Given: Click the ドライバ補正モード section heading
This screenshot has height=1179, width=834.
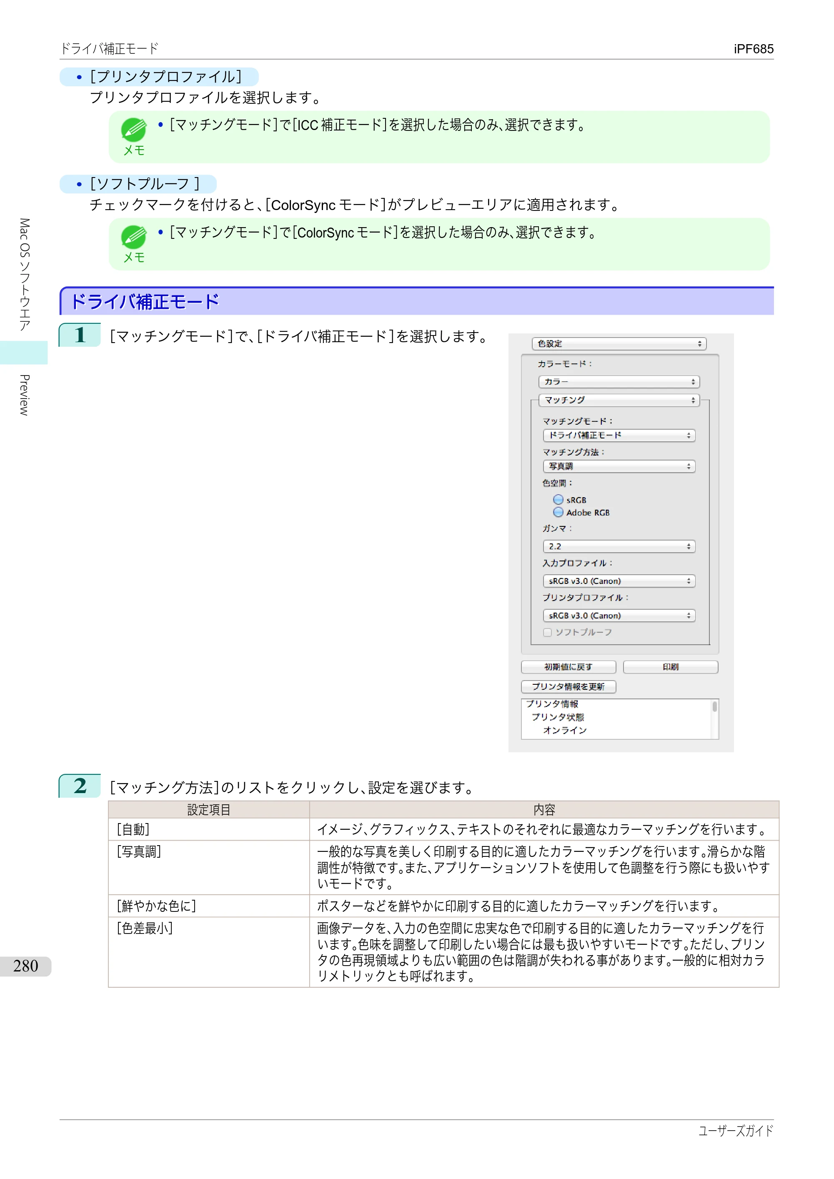Looking at the screenshot, I should 416,301.
